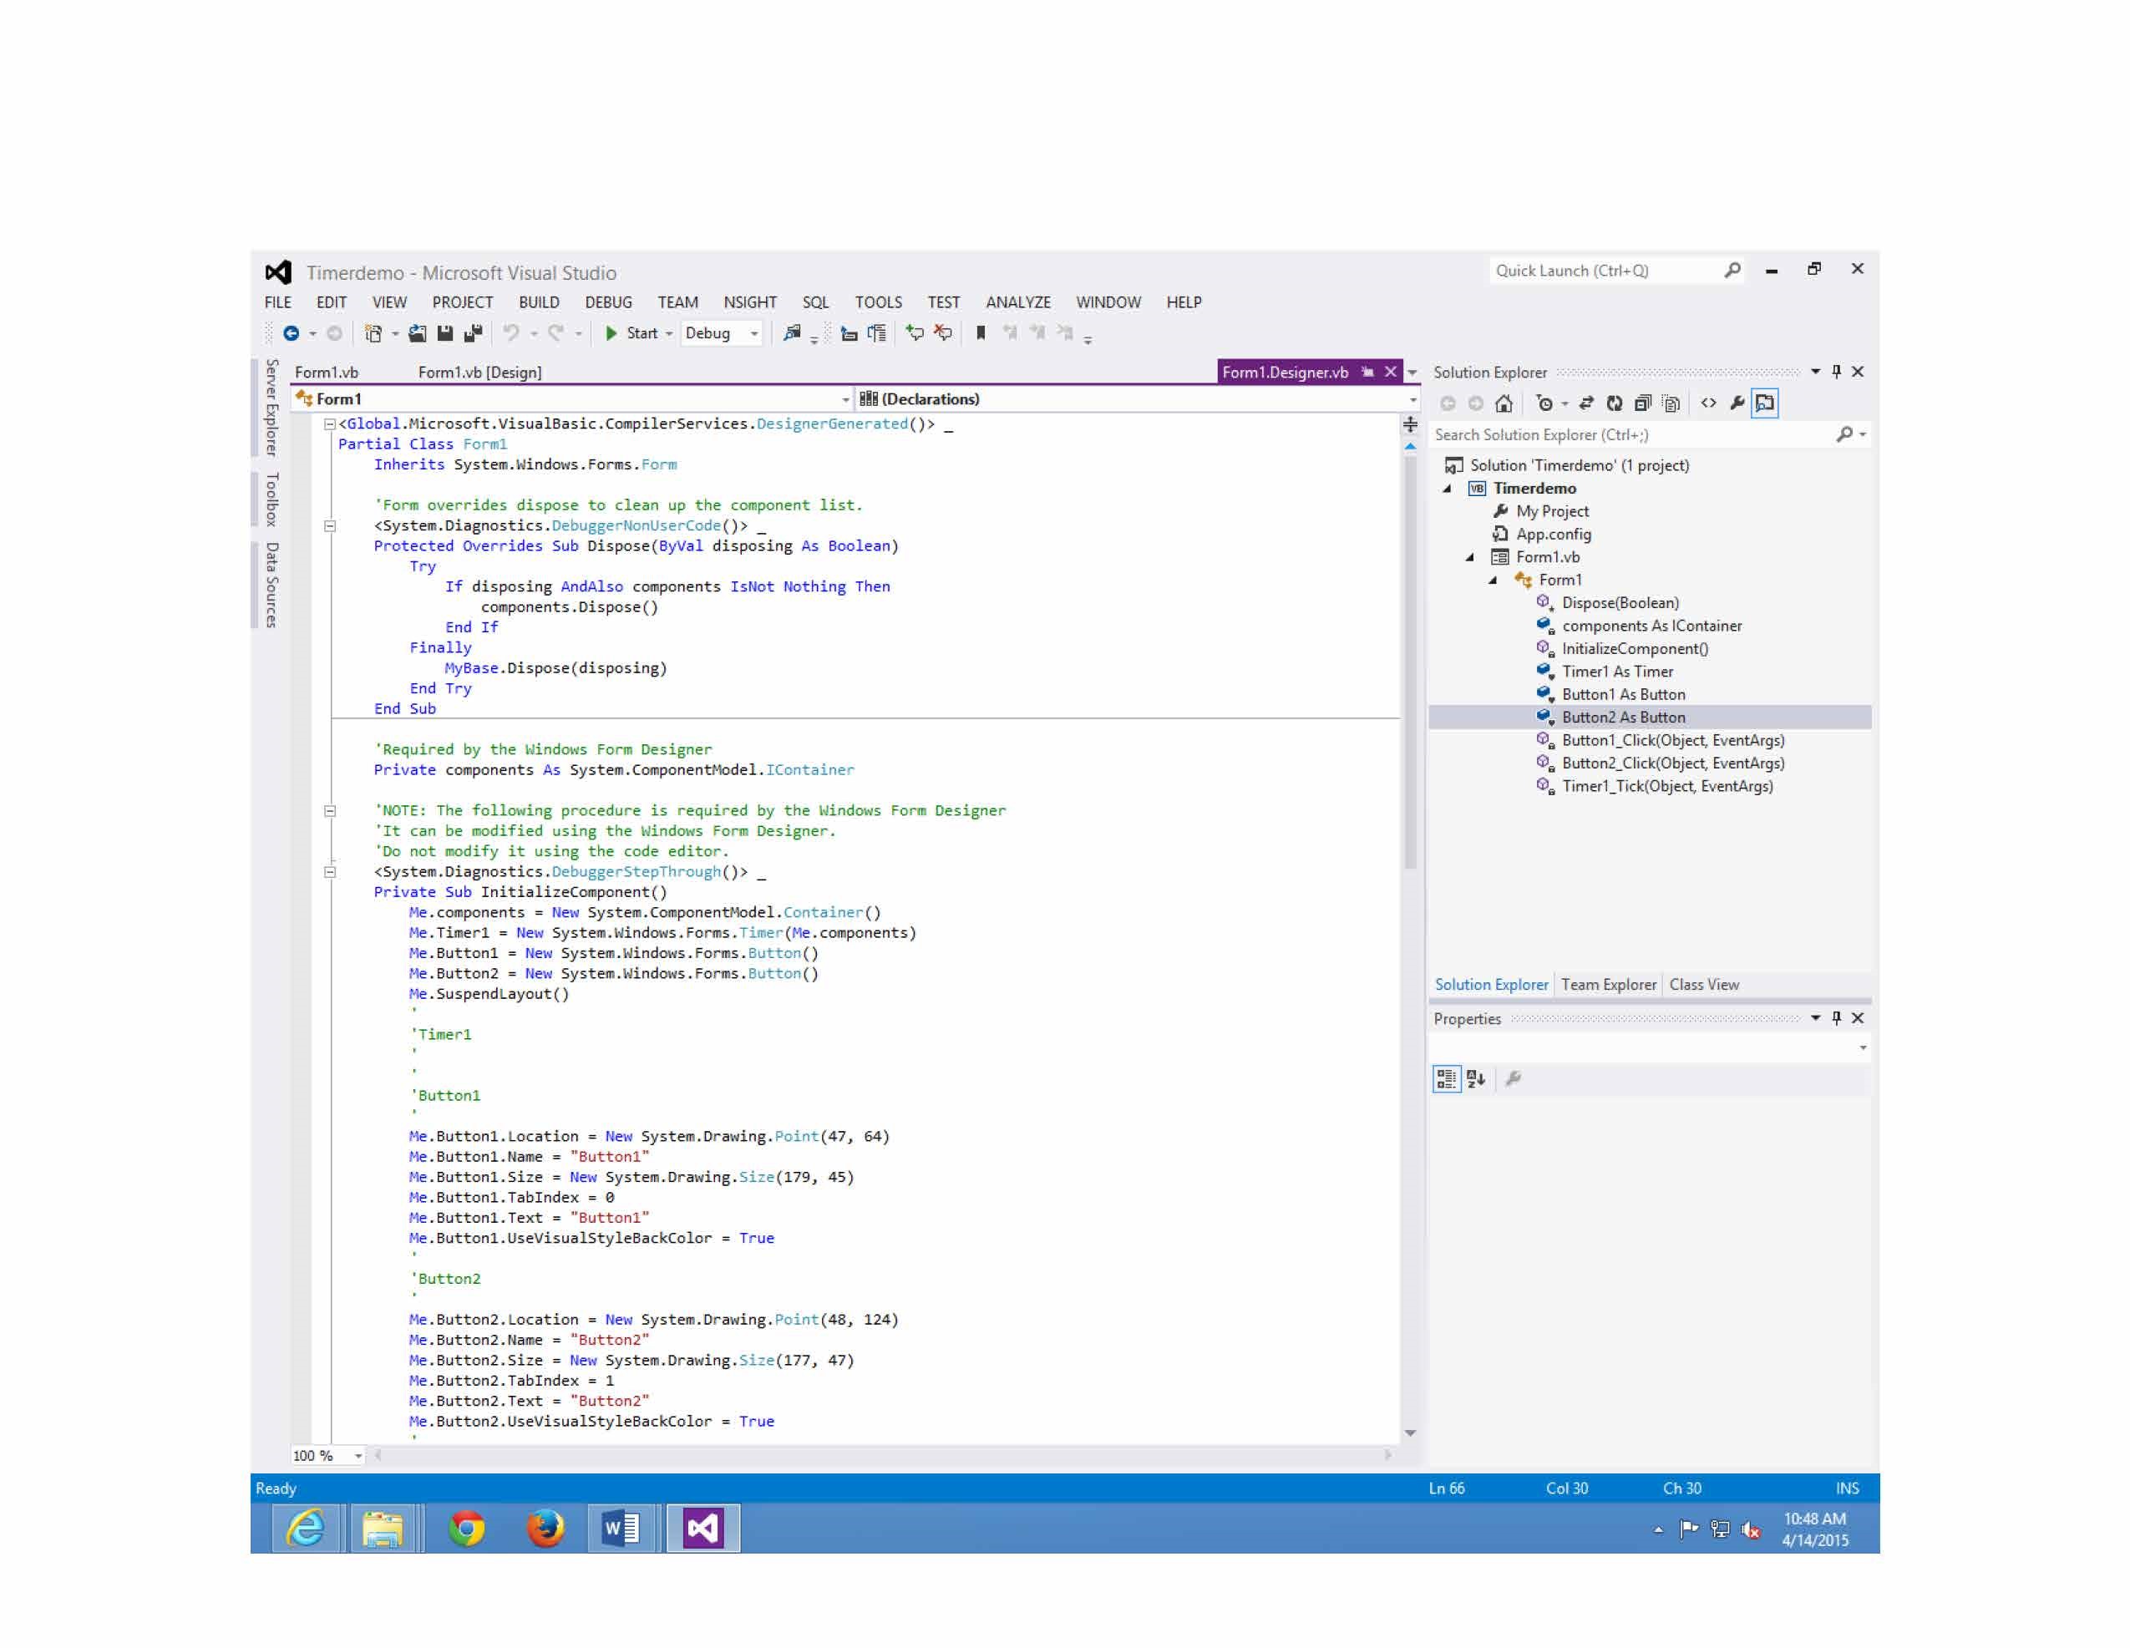Viewport: 2130px width, 1648px height.
Task: Click the Start debugging button
Action: point(631,333)
